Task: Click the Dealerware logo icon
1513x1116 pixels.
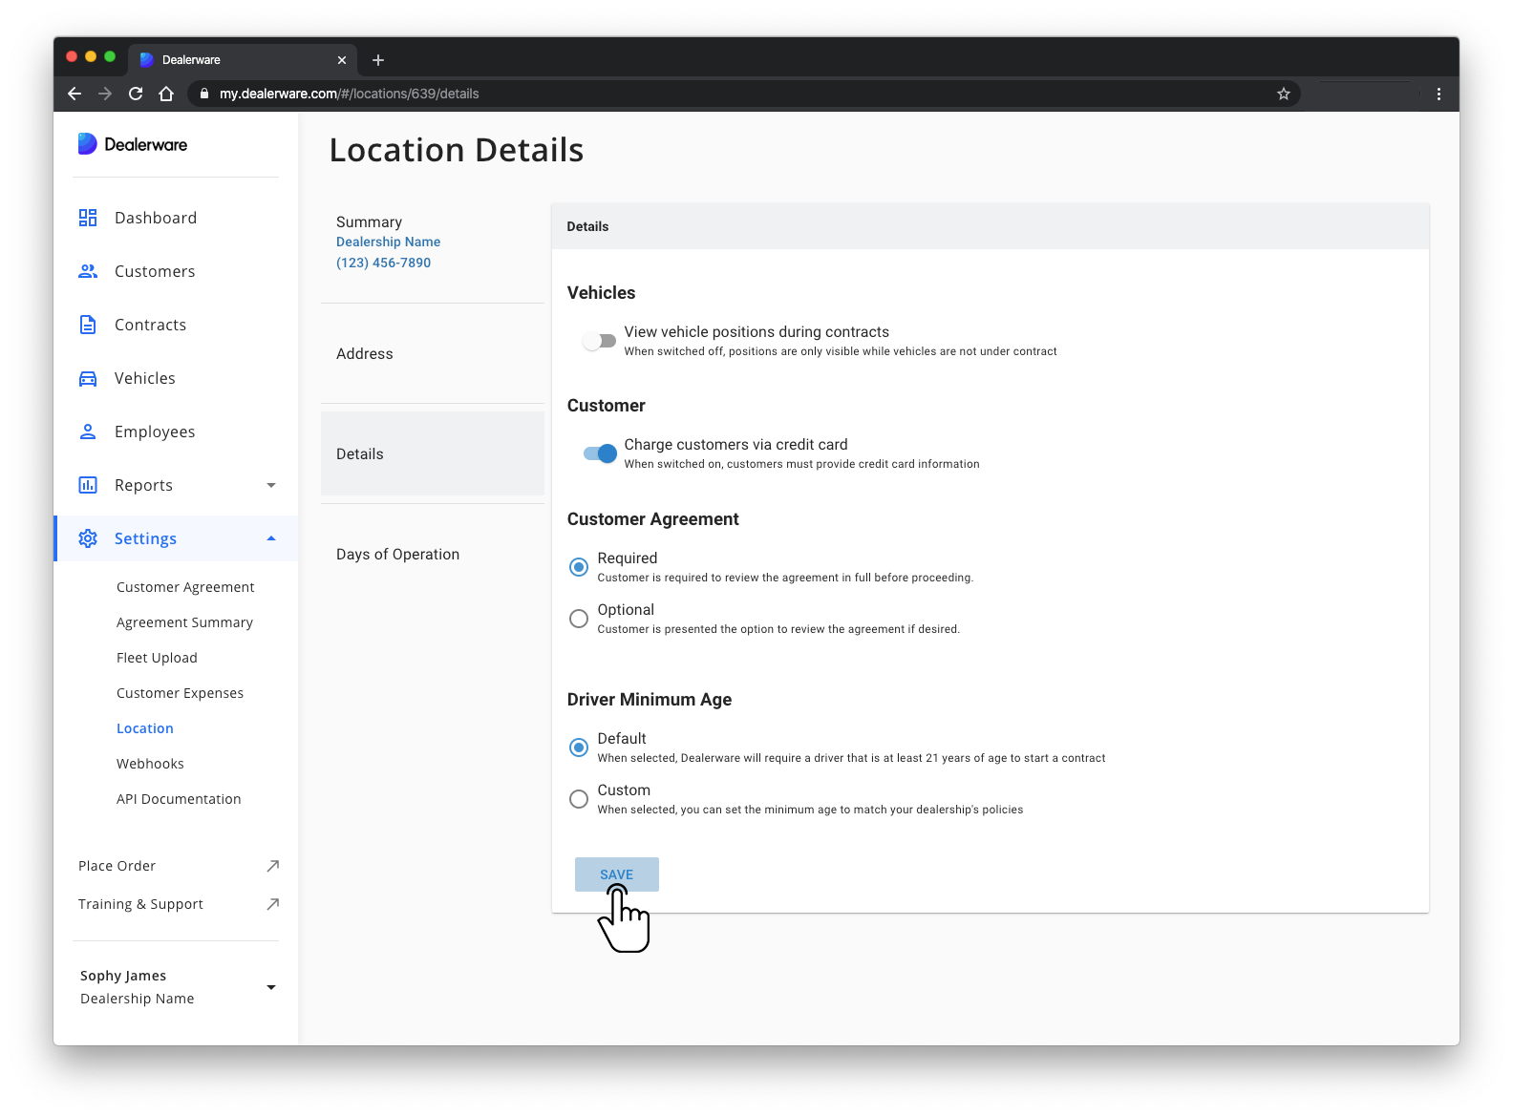Action: coord(87,144)
